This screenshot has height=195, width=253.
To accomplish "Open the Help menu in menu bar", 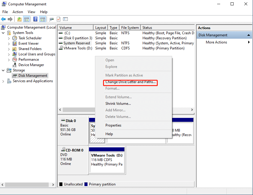I will point(44,12).
